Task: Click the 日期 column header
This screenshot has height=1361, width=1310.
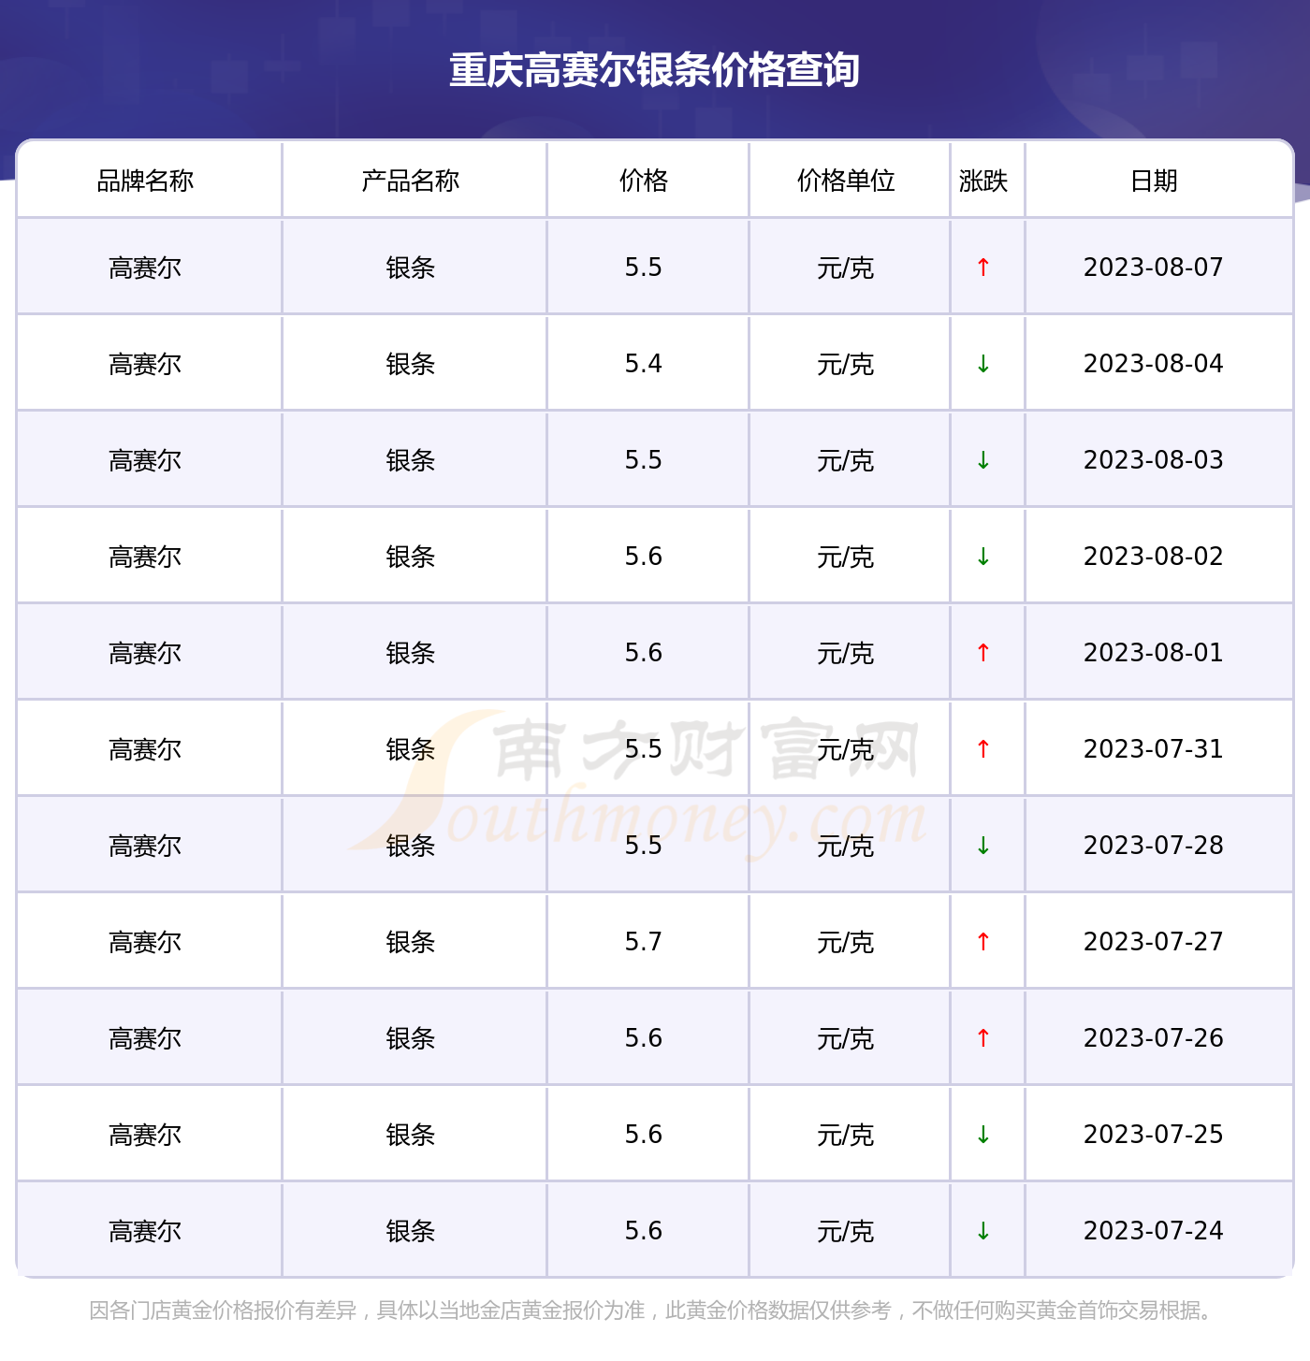Action: [1154, 181]
